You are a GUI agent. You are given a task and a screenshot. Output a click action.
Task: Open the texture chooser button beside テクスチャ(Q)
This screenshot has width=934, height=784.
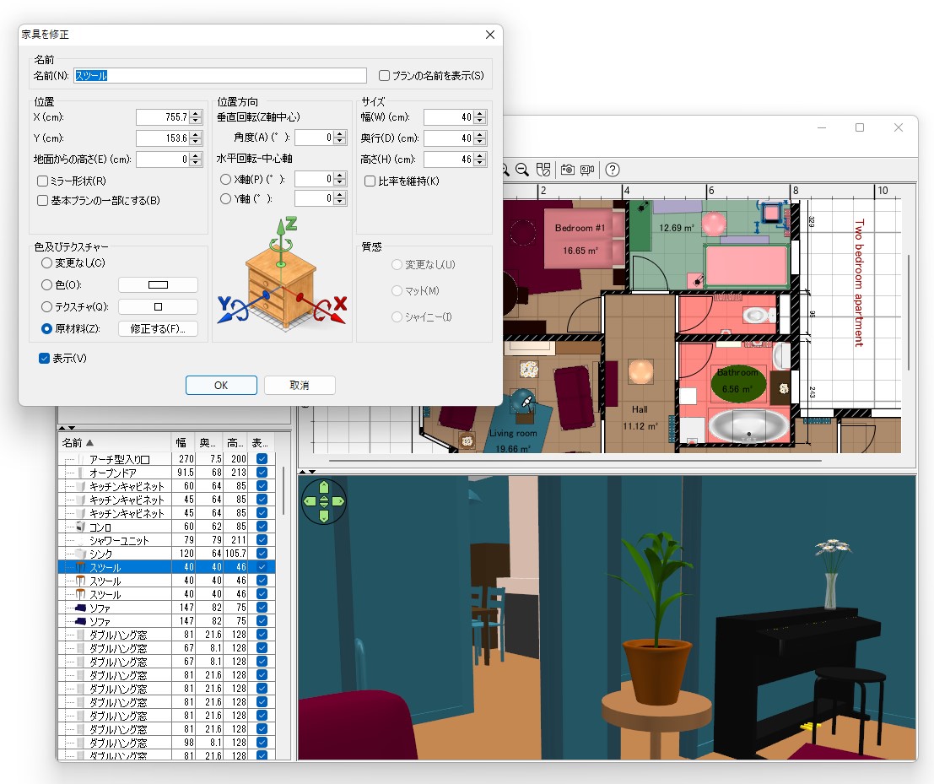coord(158,307)
